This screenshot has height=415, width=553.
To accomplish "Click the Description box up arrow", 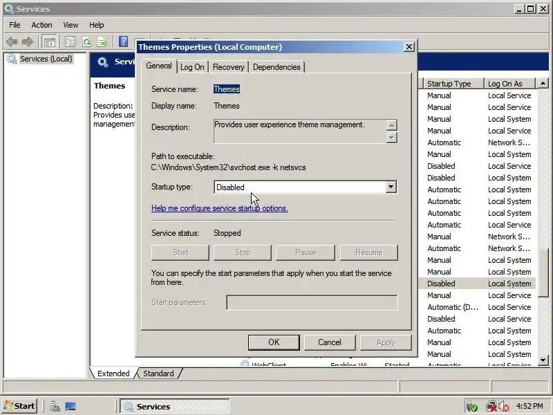I will coord(391,125).
